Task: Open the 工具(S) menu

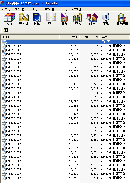Action: click(33, 9)
